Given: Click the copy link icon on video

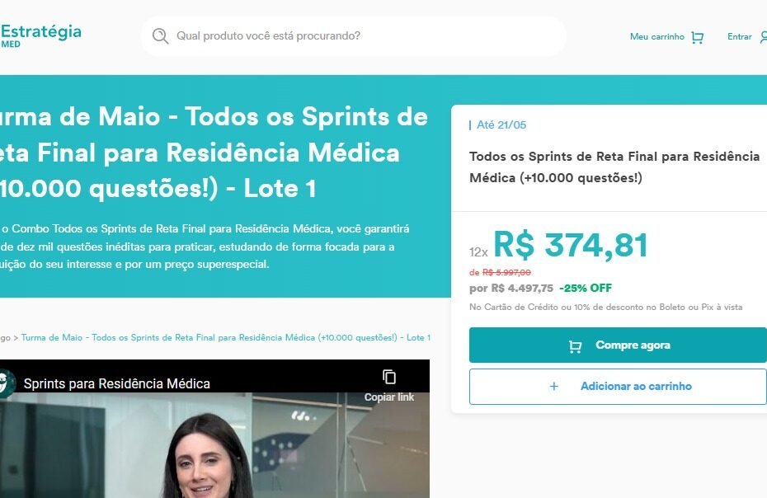Looking at the screenshot, I should tap(389, 377).
